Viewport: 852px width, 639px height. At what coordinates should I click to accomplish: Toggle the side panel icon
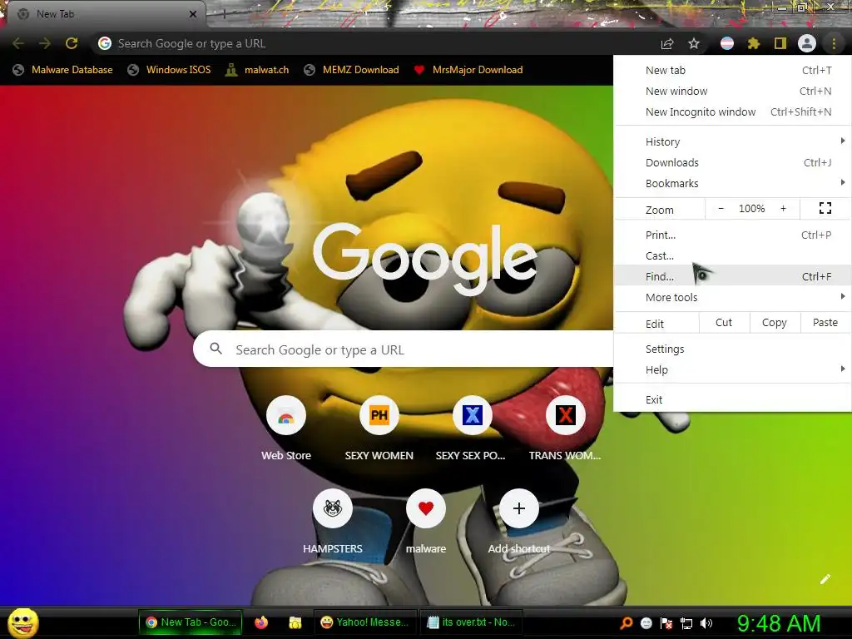[780, 43]
